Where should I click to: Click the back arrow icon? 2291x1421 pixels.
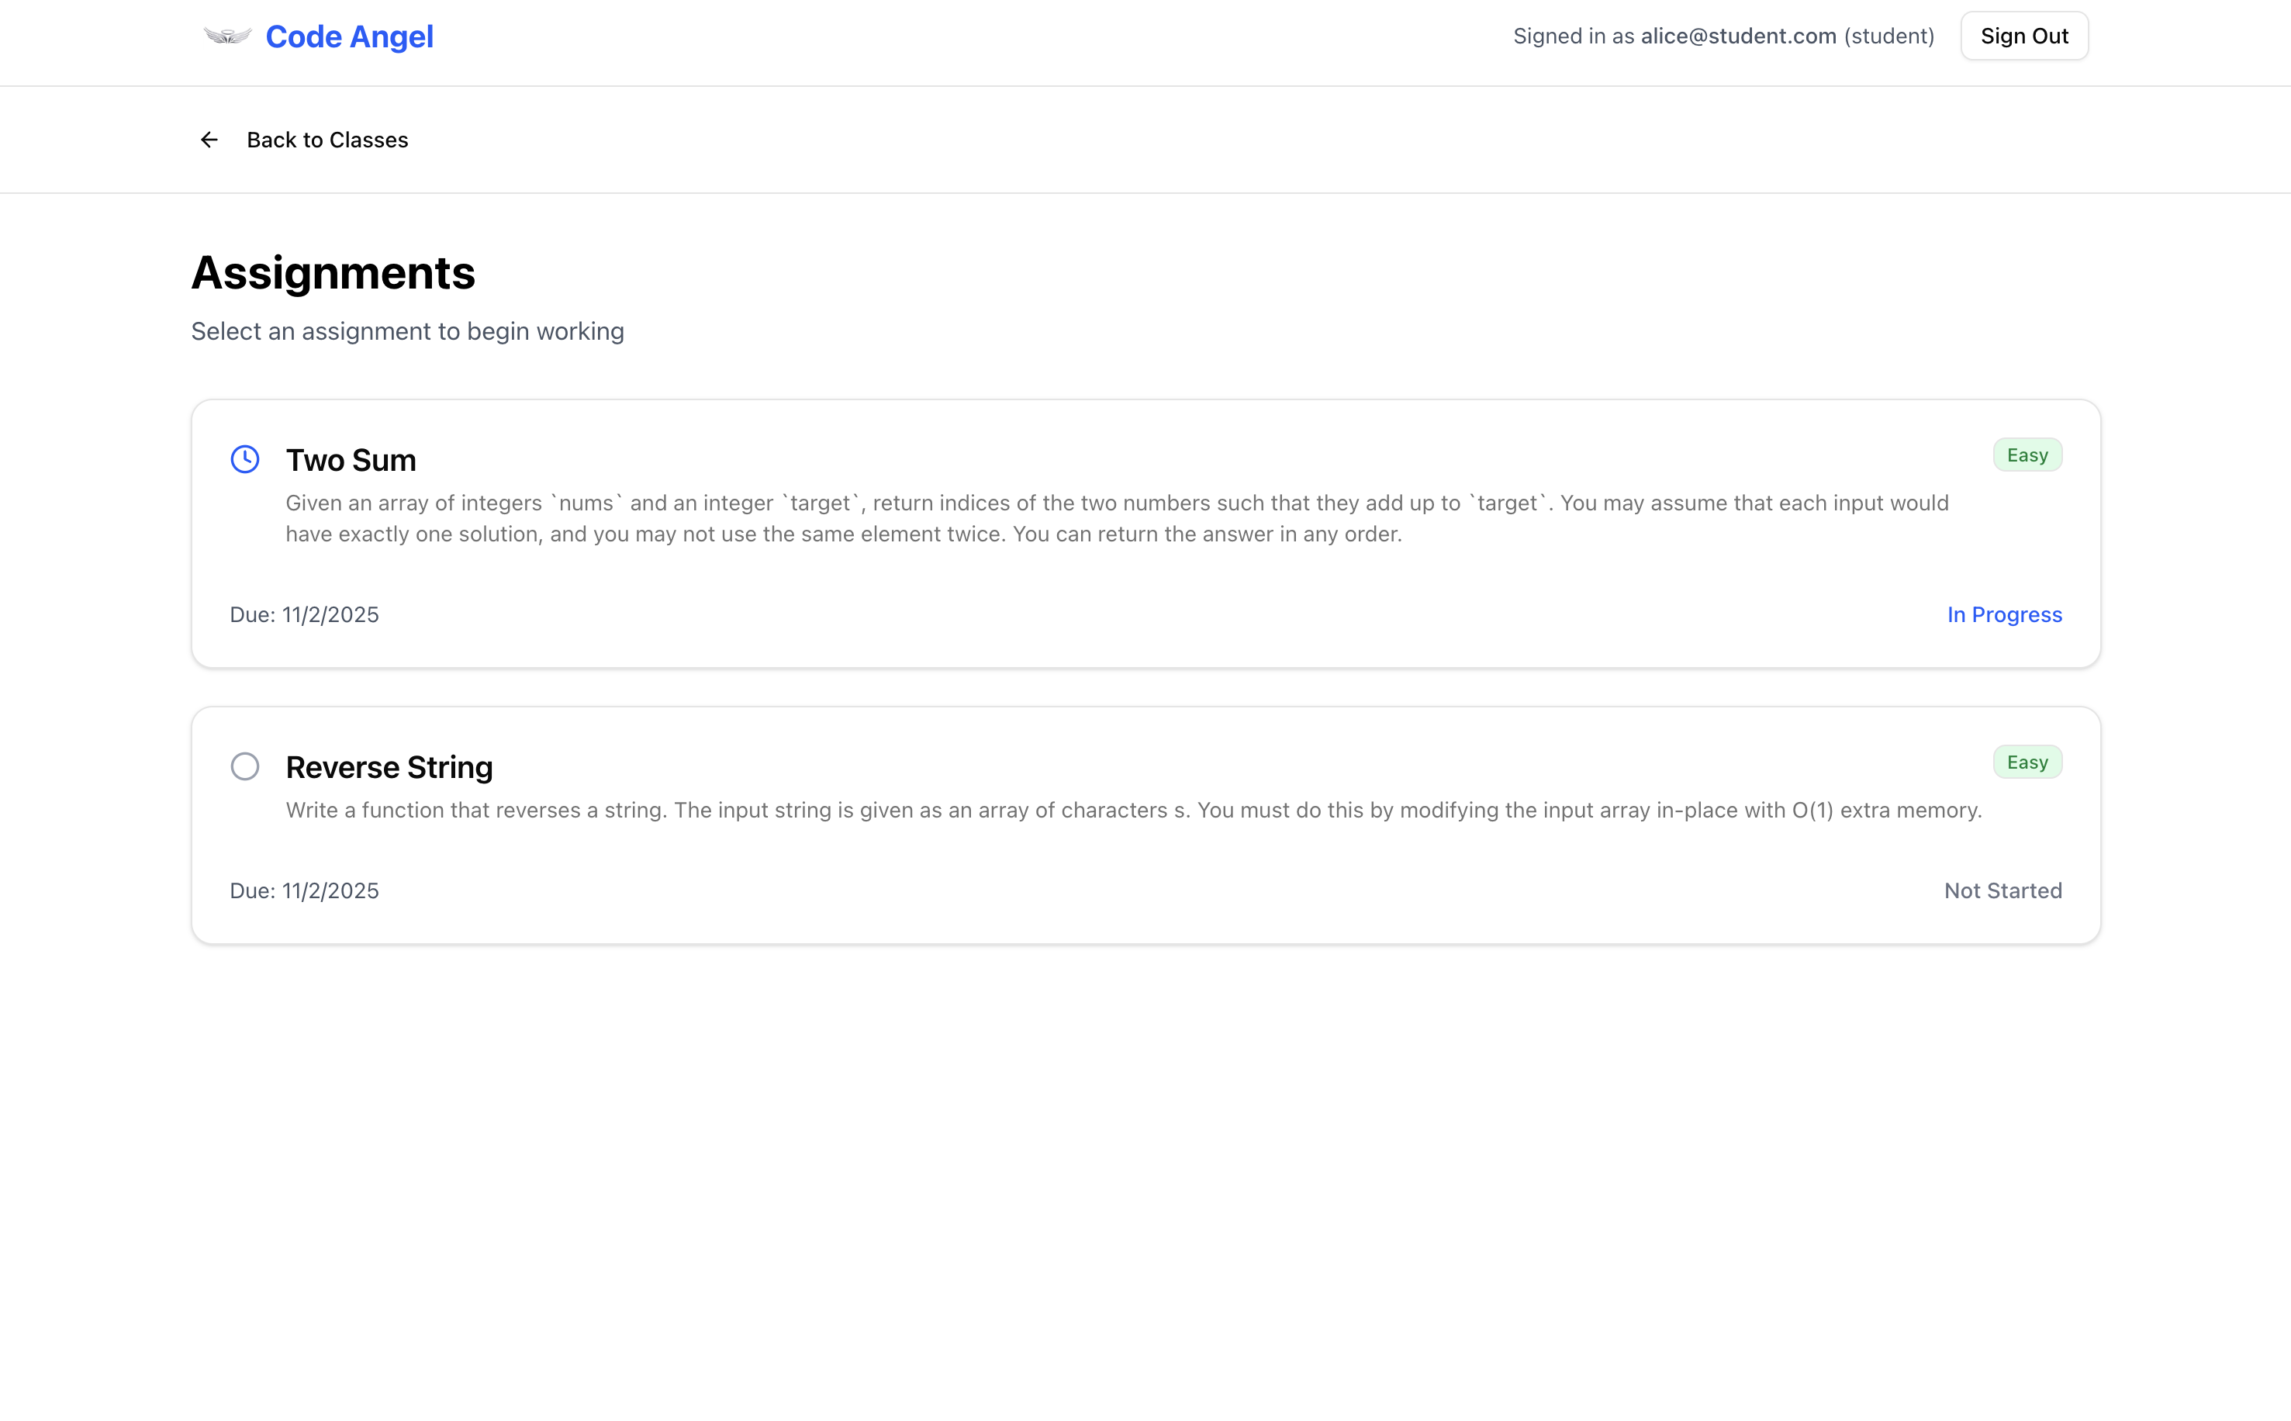coord(209,140)
